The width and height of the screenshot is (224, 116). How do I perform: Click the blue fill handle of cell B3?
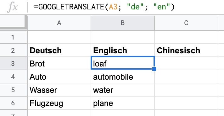coord(154,69)
